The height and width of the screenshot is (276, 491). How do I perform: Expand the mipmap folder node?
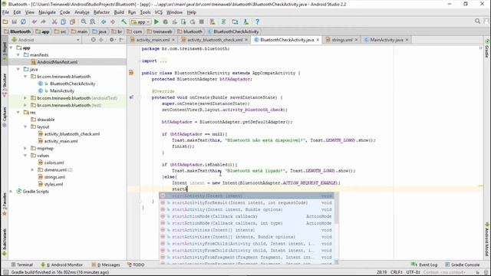pos(25,148)
